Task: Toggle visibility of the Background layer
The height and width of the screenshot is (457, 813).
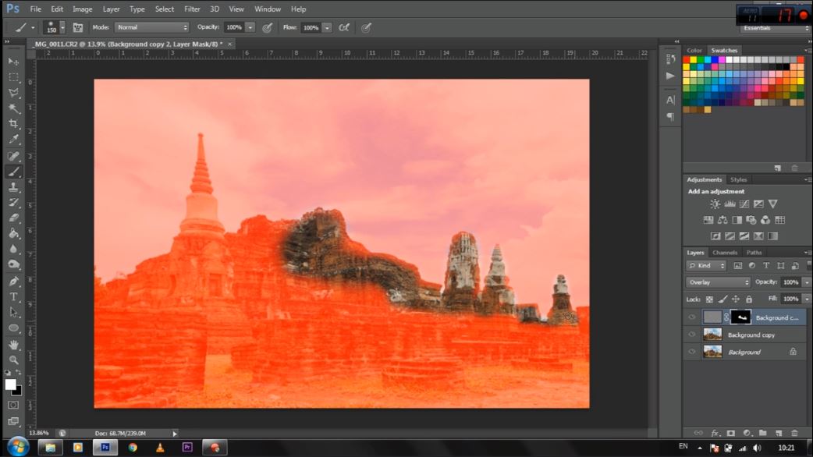Action: click(691, 352)
